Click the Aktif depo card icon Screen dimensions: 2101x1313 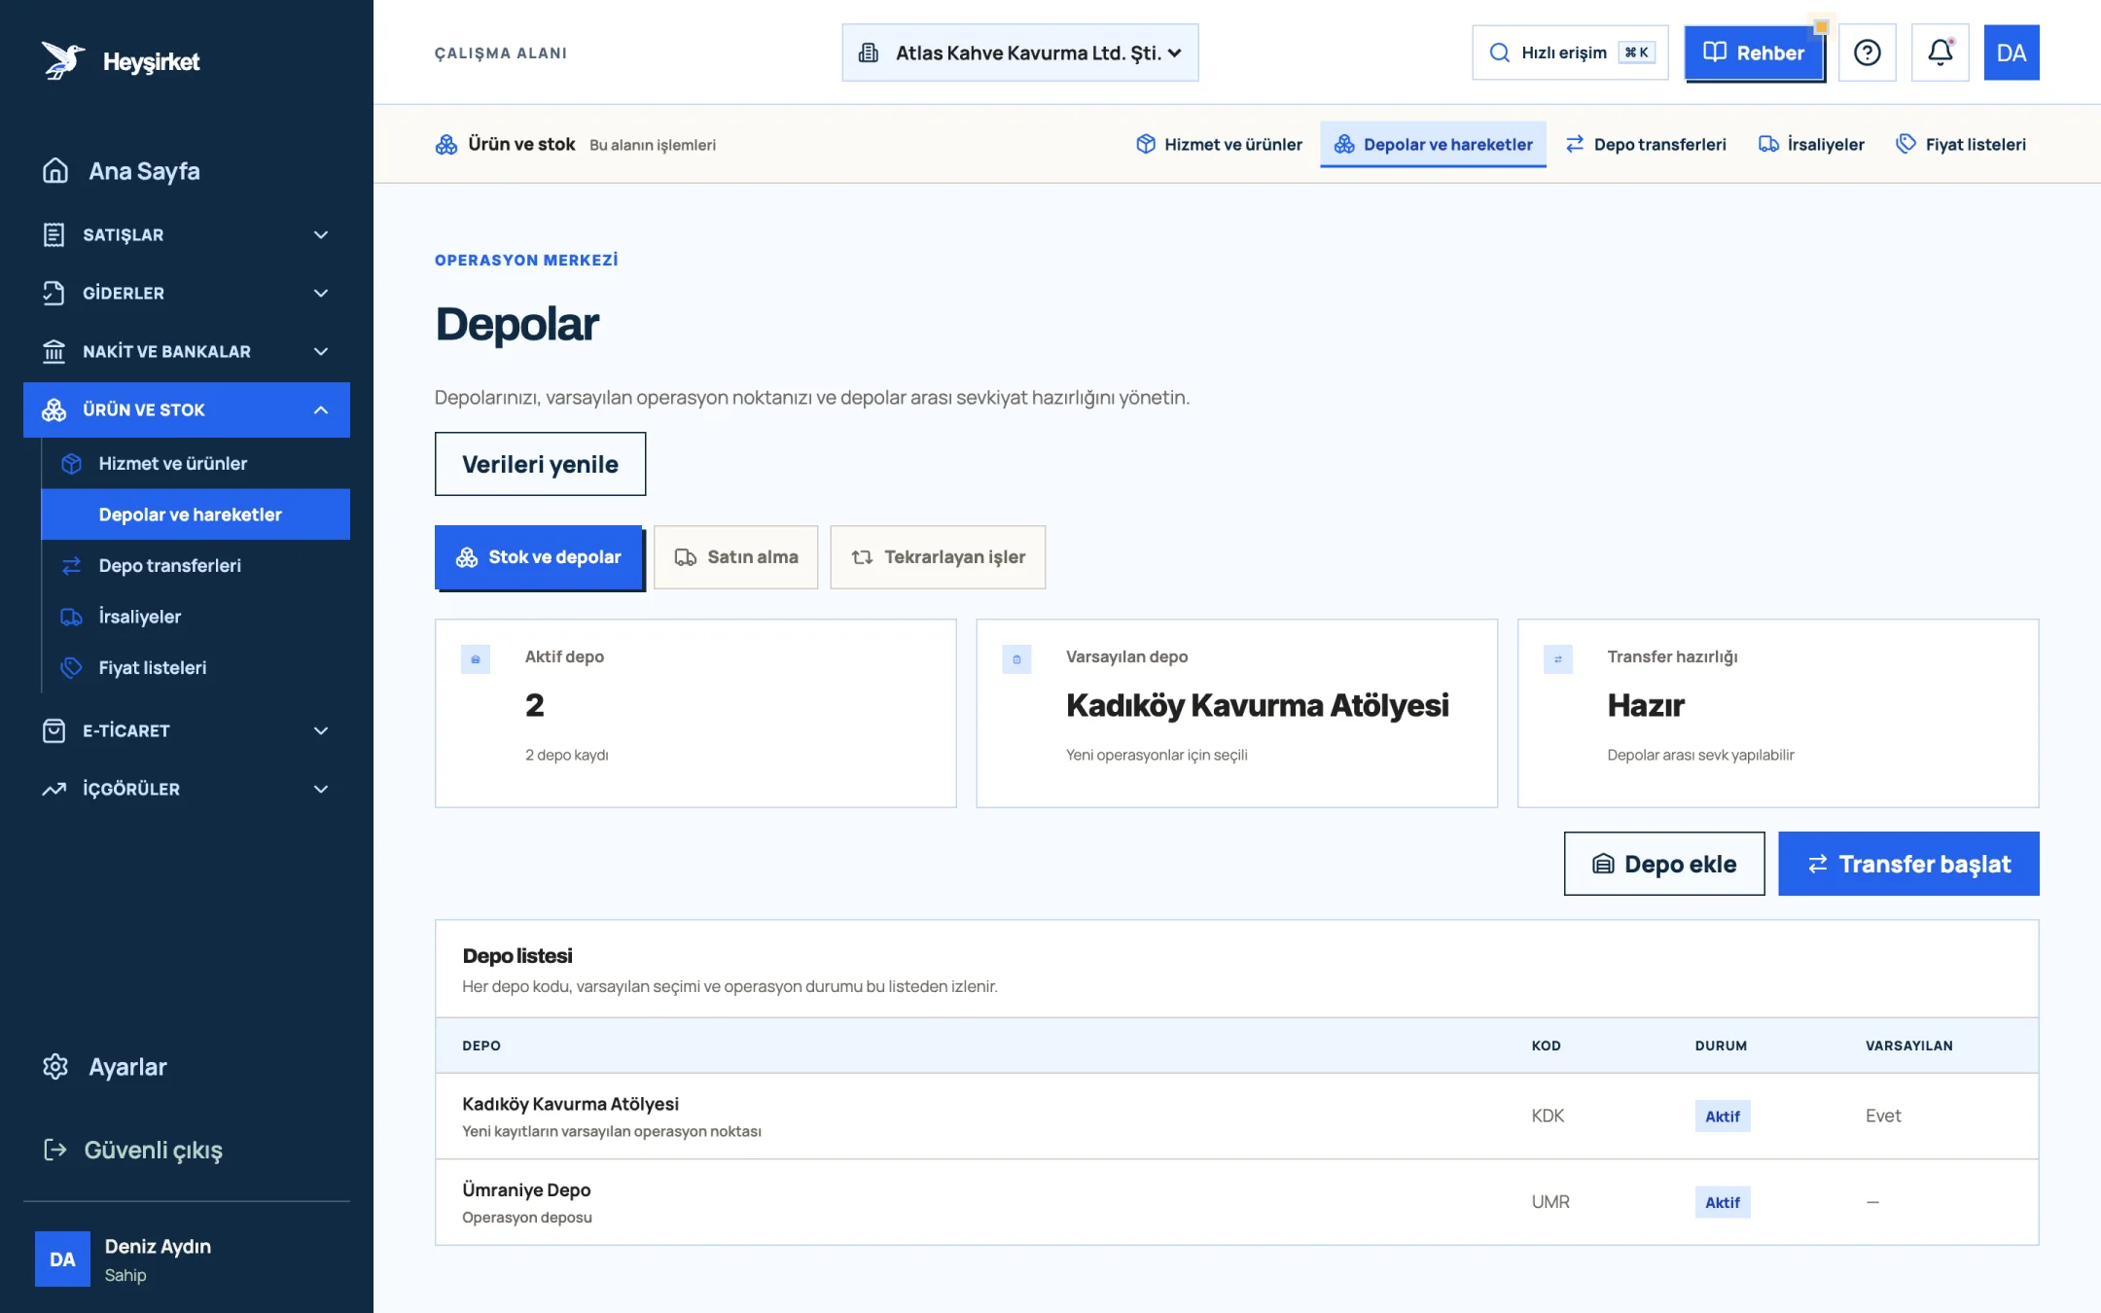point(476,658)
